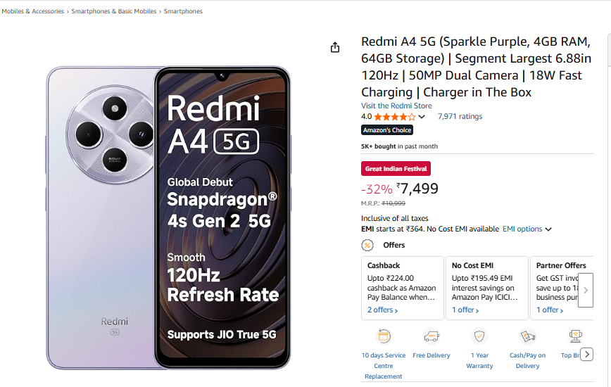Screen dimensions: 611x387
Task: Open the 7,971 ratings link
Action: (x=460, y=117)
